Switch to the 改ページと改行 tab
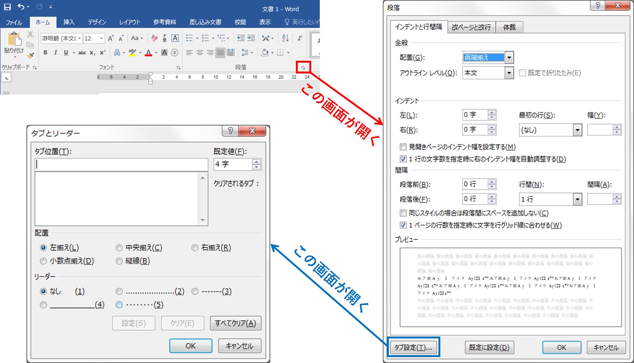634x363 pixels. (471, 27)
